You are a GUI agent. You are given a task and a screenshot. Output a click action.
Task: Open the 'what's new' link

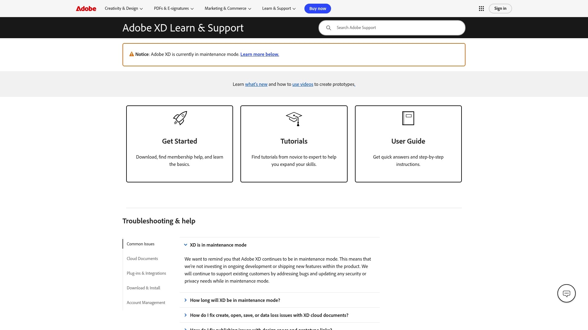pyautogui.click(x=256, y=84)
